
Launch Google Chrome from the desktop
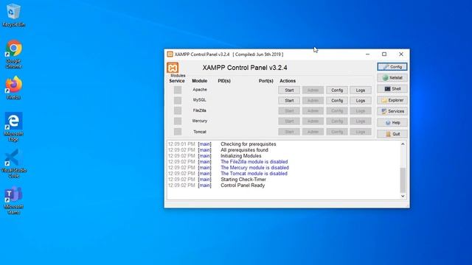(x=13, y=54)
